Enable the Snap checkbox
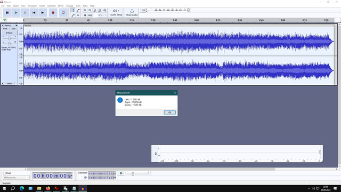This screenshot has height=192, width=341. pos(4,173)
